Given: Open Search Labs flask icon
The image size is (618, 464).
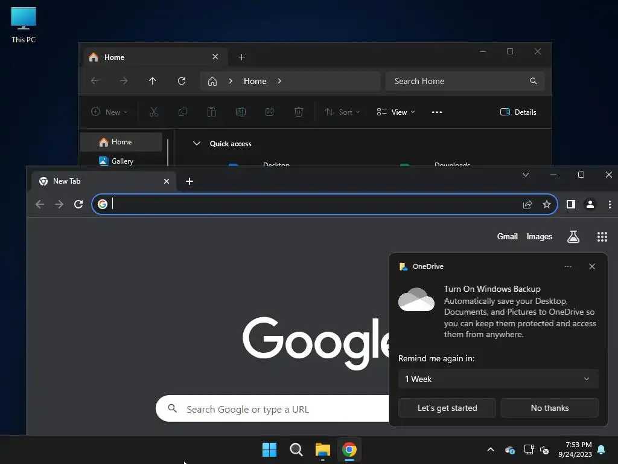Looking at the screenshot, I should (x=573, y=237).
